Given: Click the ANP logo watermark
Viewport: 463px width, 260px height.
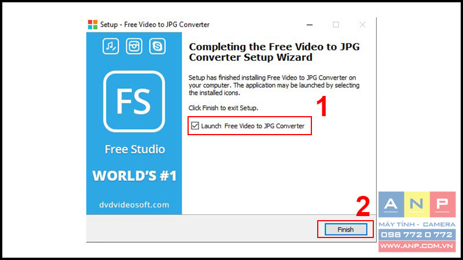Looking at the screenshot, I should (417, 204).
